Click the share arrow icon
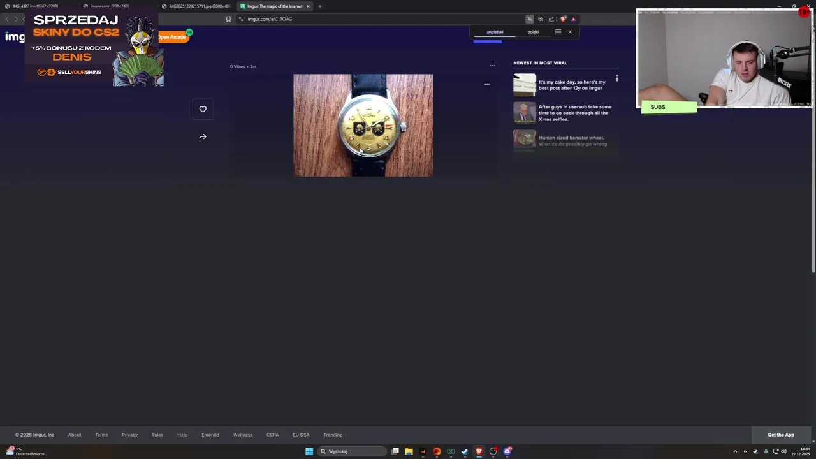This screenshot has width=816, height=459. (x=203, y=136)
